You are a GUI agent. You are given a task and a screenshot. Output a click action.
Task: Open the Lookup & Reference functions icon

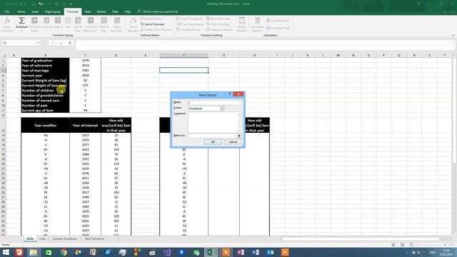click(91, 24)
